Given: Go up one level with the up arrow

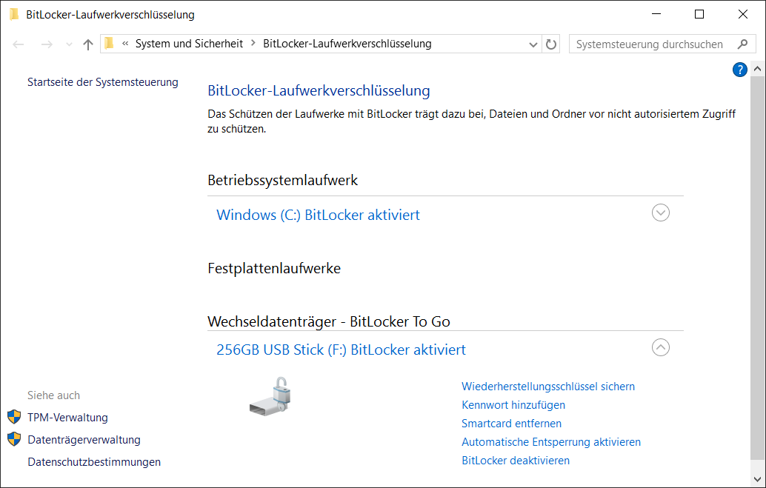Looking at the screenshot, I should tap(88, 44).
